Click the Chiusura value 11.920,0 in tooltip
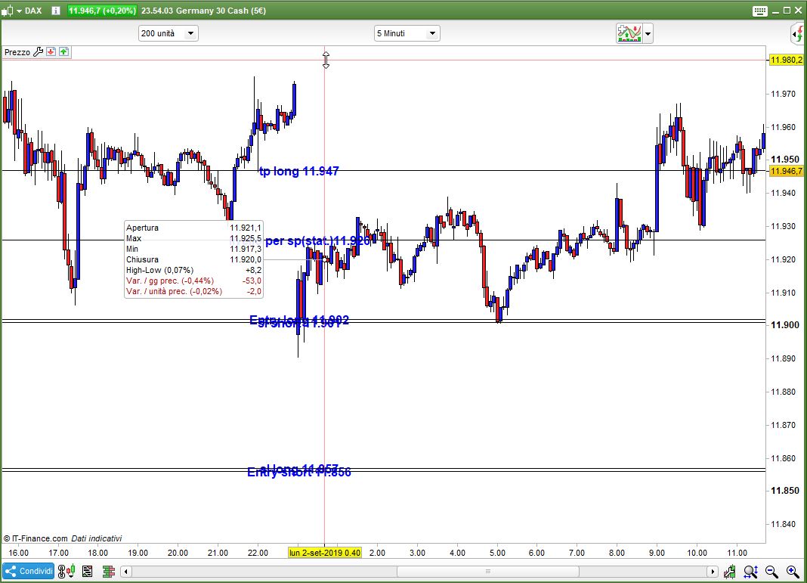This screenshot has height=583, width=807. coord(246,259)
